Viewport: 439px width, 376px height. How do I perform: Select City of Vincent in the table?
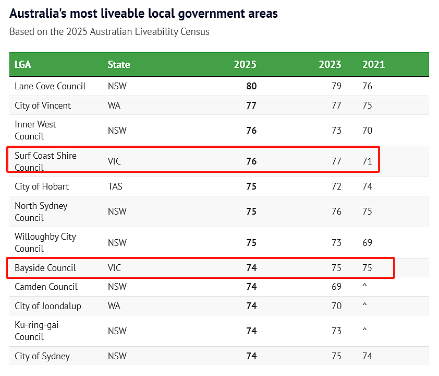pyautogui.click(x=43, y=105)
